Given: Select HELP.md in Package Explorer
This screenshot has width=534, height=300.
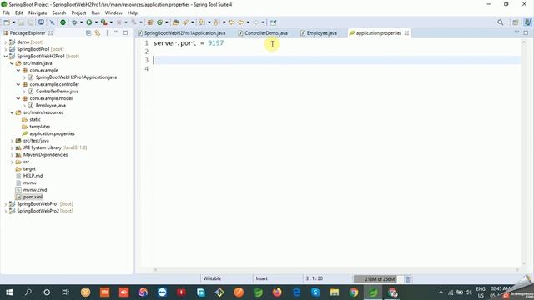Looking at the screenshot, I should pos(33,176).
